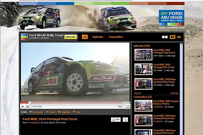Open the Uploads tab
This screenshot has width=203, height=135.
click(98, 37)
